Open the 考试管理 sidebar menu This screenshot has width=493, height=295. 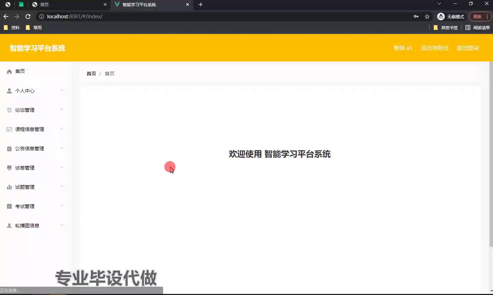[25, 206]
